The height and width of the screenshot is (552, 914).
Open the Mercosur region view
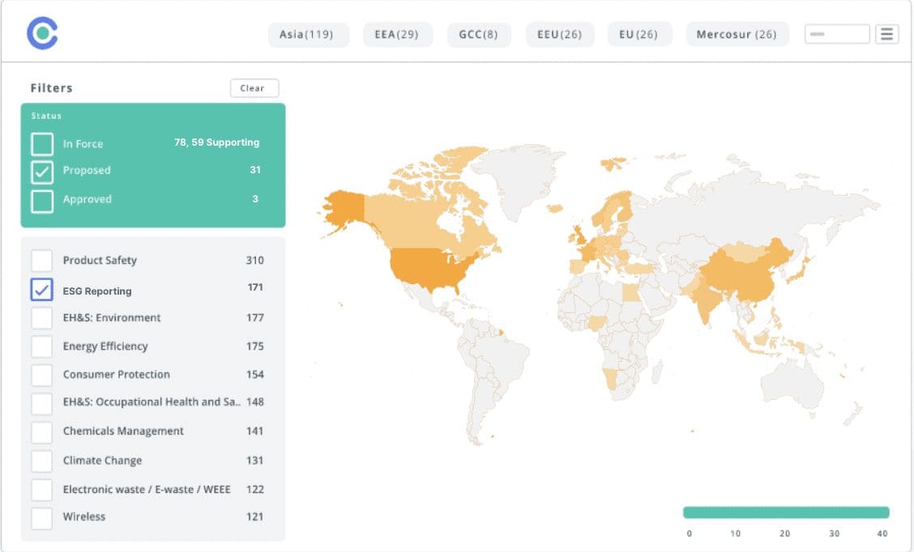click(737, 33)
